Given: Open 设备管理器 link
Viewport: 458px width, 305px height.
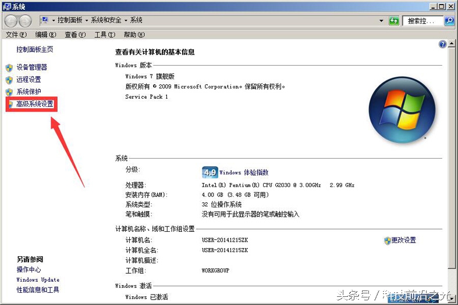Looking at the screenshot, I should [x=31, y=67].
